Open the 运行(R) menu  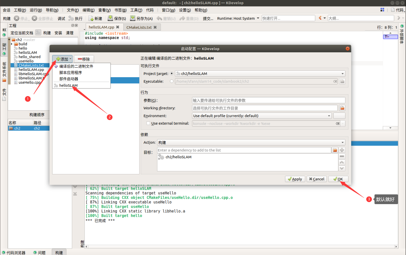[x=36, y=10]
